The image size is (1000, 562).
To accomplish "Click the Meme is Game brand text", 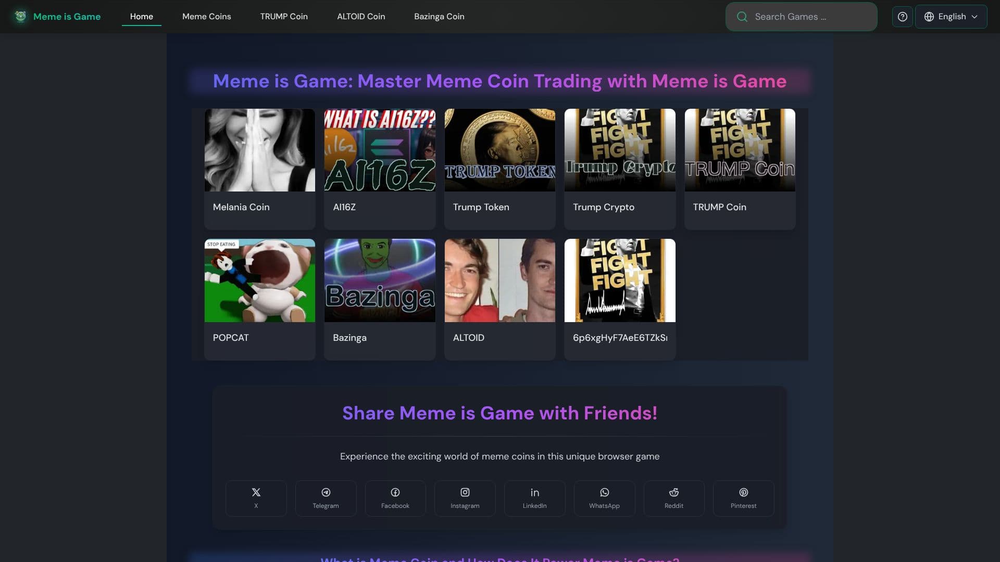I will click(67, 17).
